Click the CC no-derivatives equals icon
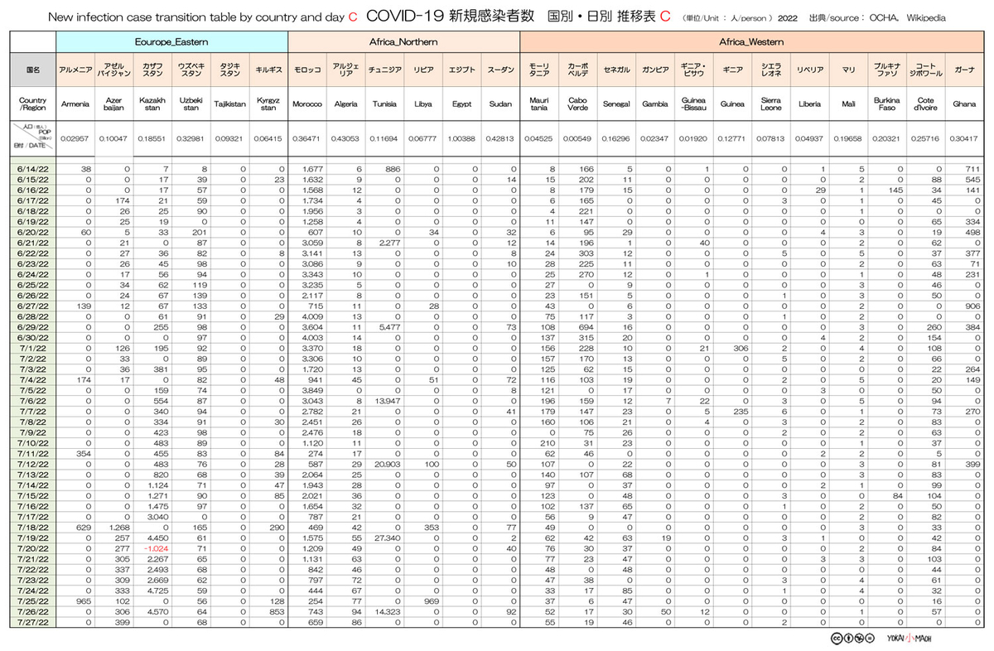Image resolution: width=994 pixels, height=651 pixels. 868,638
